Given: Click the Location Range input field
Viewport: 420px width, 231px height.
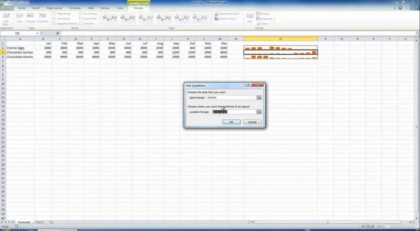Looking at the screenshot, I should point(234,112).
